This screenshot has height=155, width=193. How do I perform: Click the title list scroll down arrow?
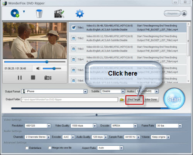point(188,81)
